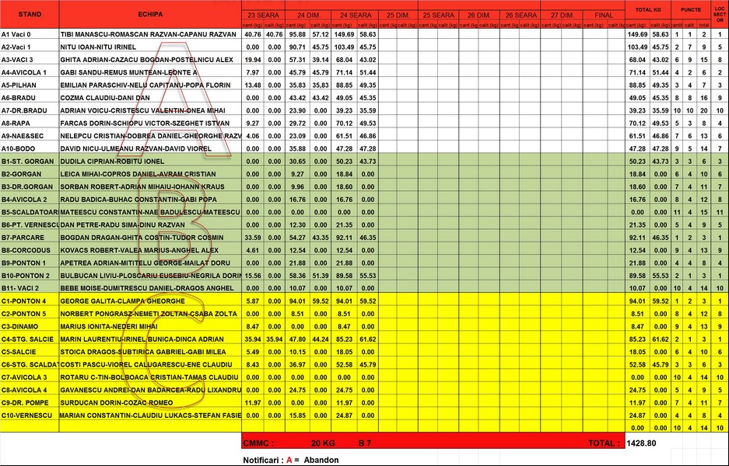
Task: Click team NITU IOAN-NITU IRINEL
Action: (x=150, y=47)
